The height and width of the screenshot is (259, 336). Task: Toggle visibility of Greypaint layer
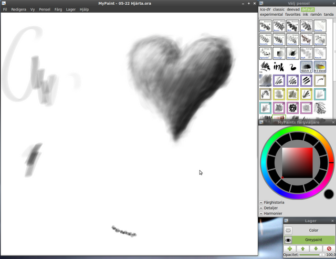click(x=288, y=240)
